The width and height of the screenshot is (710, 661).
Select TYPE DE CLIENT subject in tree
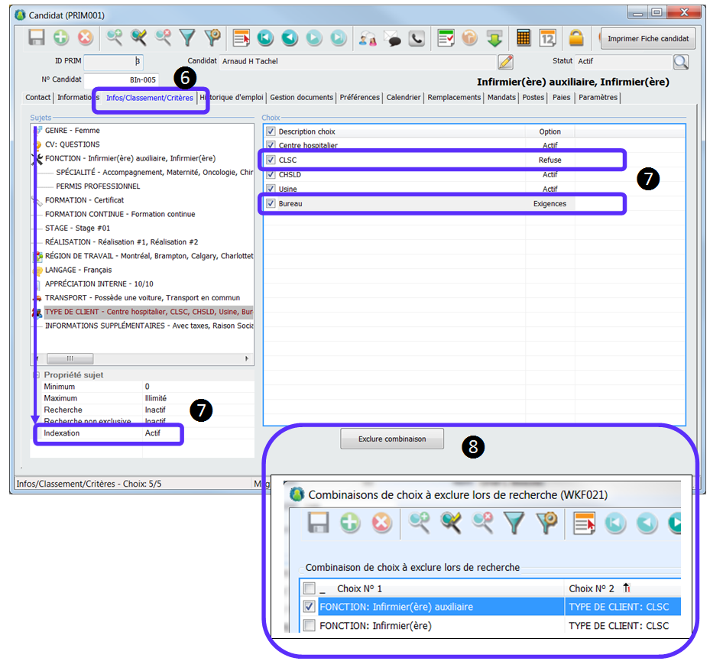pyautogui.click(x=145, y=312)
